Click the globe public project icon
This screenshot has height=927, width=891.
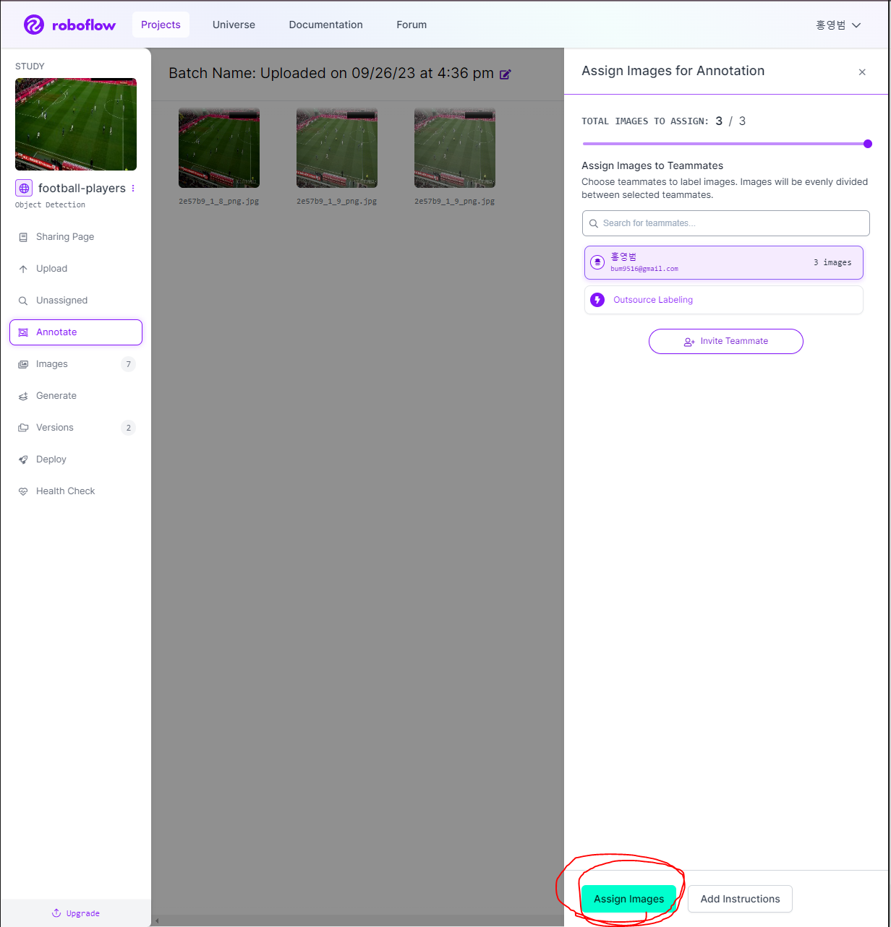coord(24,189)
